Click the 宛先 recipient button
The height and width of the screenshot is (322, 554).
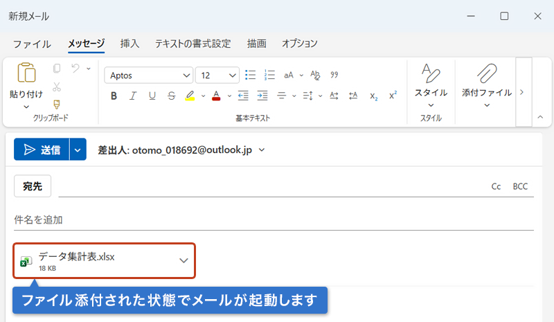coord(33,186)
